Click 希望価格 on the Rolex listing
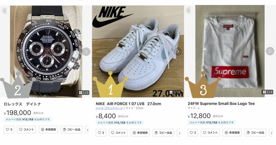This screenshot has width=276, height=145. click(x=48, y=130)
